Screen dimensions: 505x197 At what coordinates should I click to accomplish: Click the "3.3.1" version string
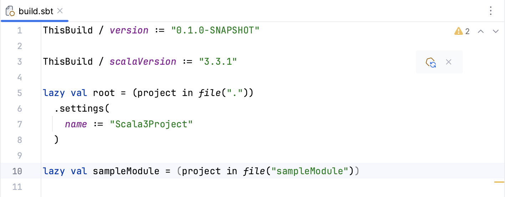(218, 62)
